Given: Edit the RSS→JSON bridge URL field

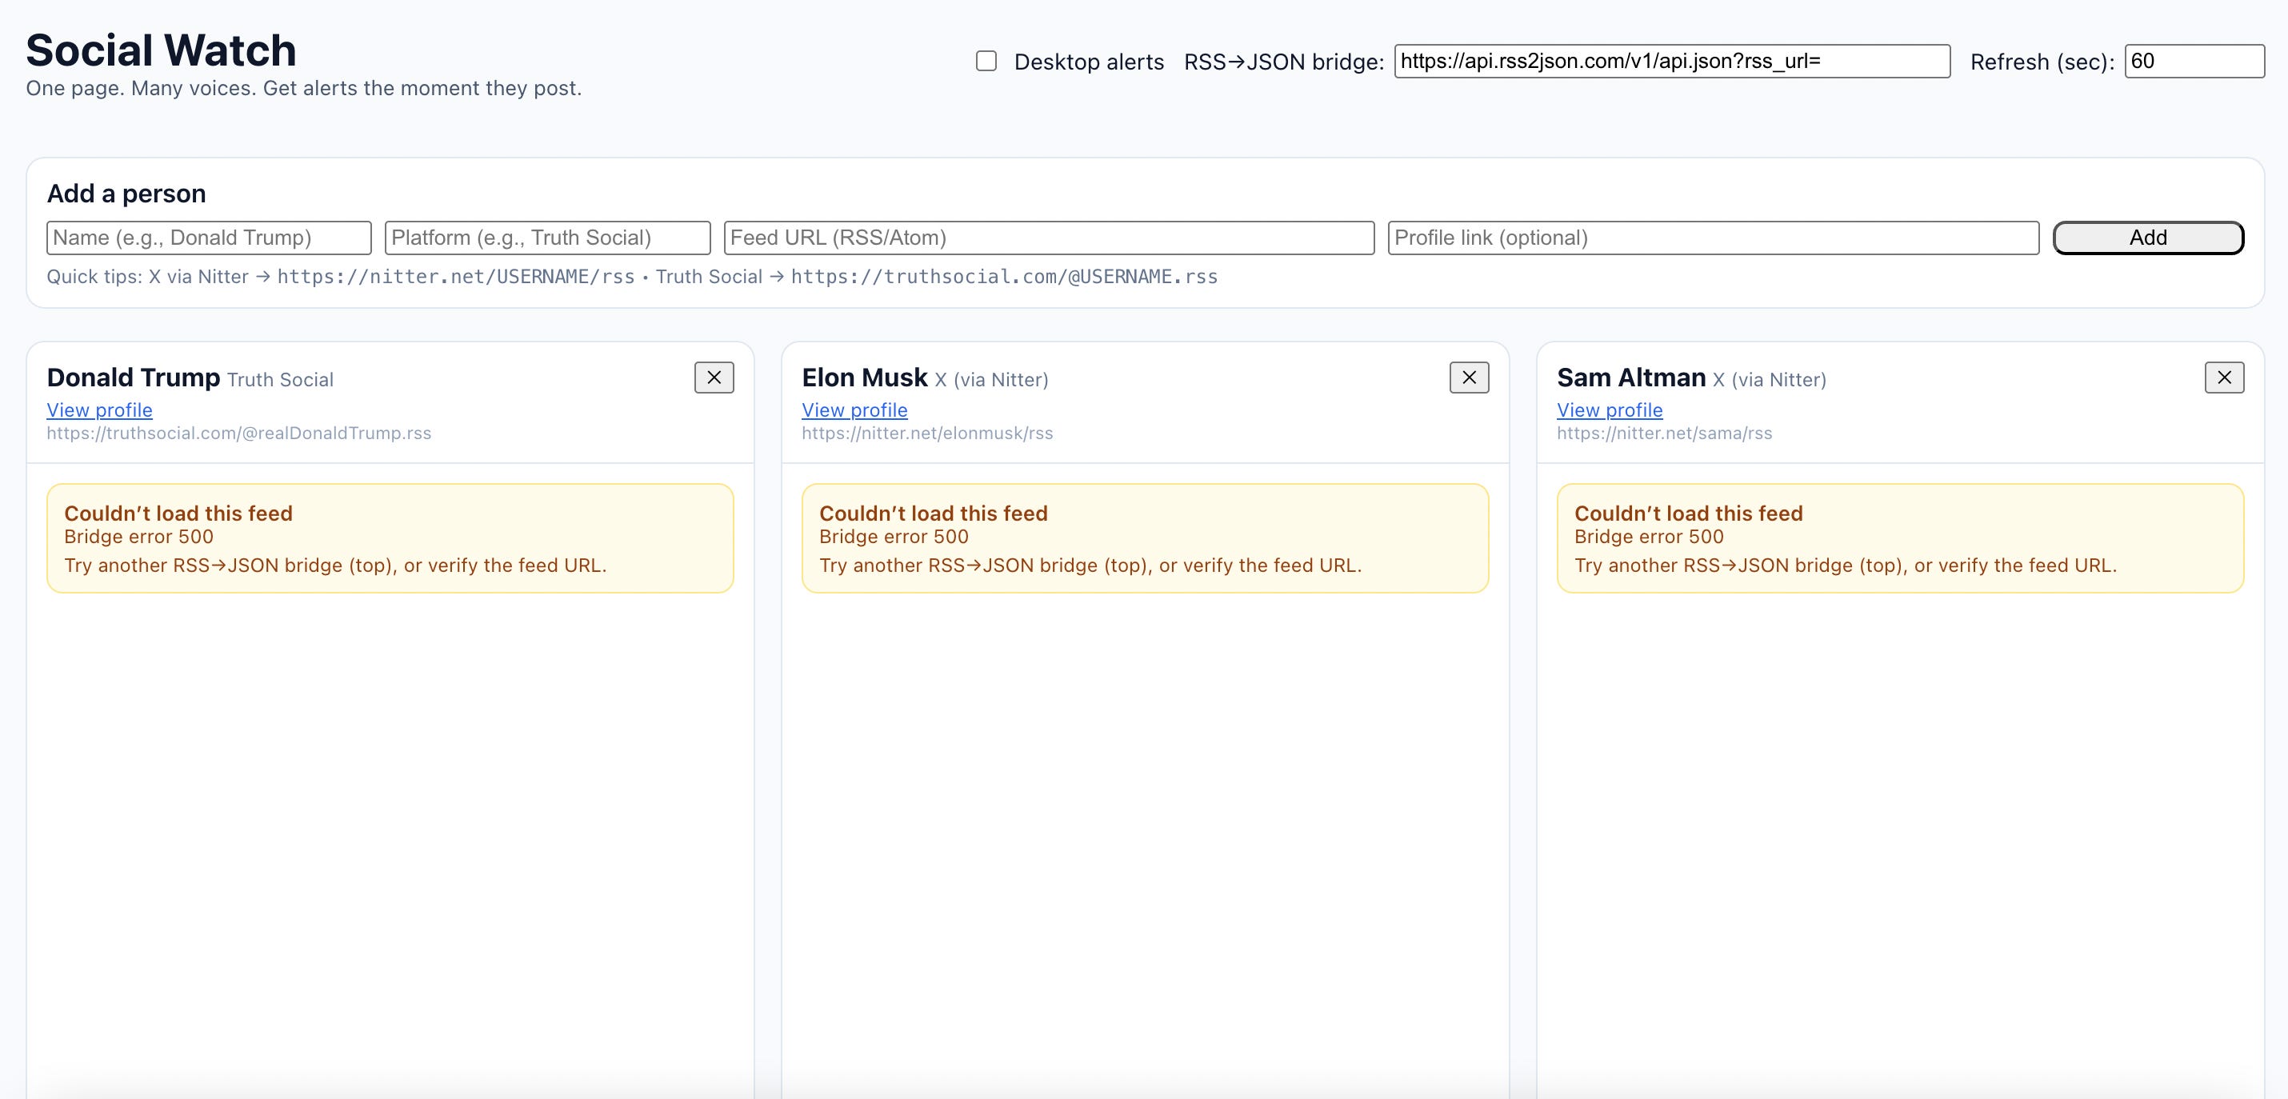Looking at the screenshot, I should pyautogui.click(x=1670, y=62).
